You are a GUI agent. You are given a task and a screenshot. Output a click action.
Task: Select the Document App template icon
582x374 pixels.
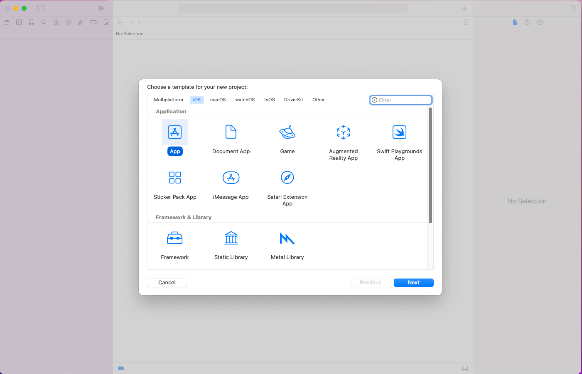231,132
